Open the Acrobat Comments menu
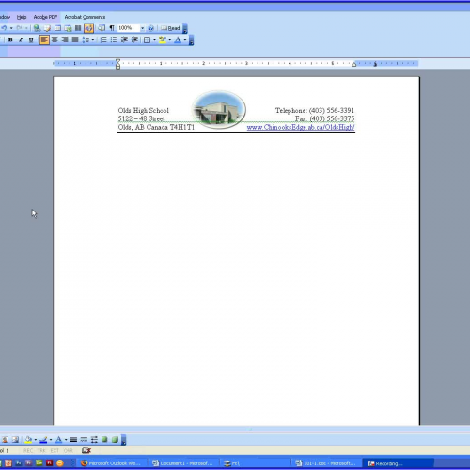This screenshot has width=470, height=470. [85, 17]
